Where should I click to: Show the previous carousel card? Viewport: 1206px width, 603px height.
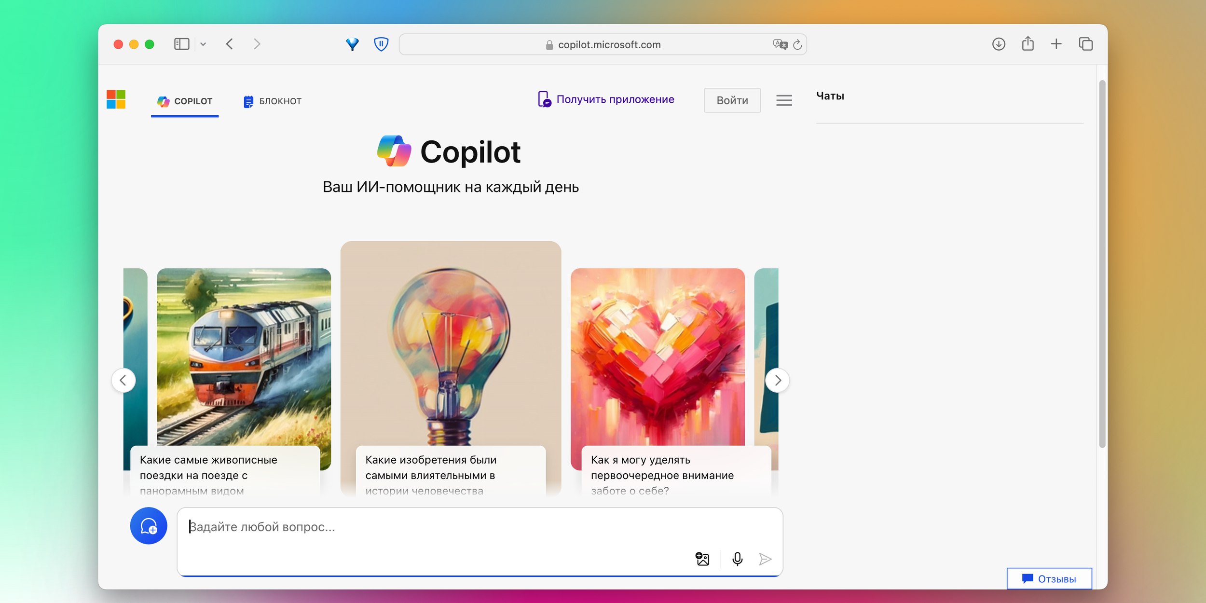[x=123, y=380]
